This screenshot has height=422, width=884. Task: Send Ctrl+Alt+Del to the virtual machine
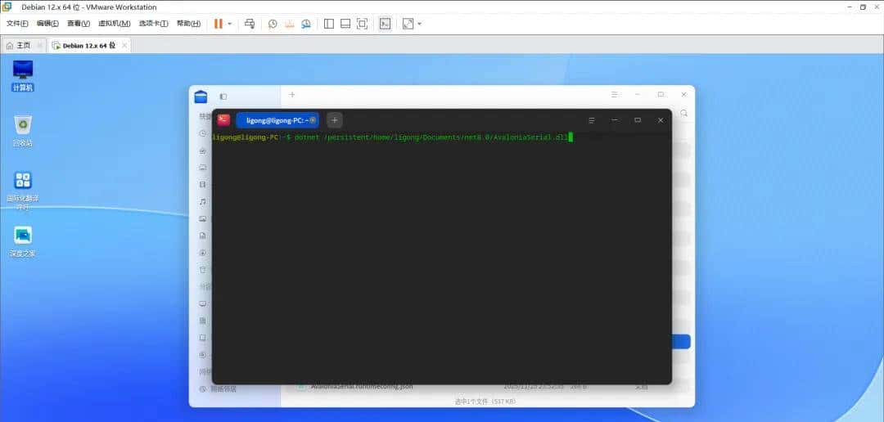pos(250,24)
